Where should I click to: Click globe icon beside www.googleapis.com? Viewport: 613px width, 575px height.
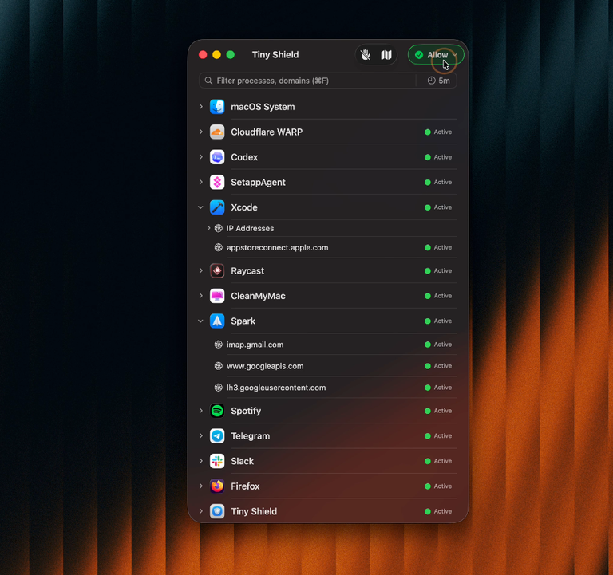219,366
